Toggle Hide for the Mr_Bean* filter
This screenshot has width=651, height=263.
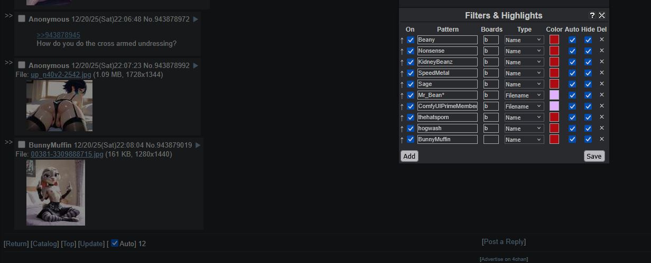click(x=588, y=95)
